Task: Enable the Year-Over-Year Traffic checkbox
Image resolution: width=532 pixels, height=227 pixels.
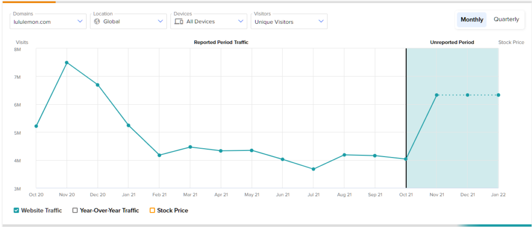Action: [x=75, y=210]
